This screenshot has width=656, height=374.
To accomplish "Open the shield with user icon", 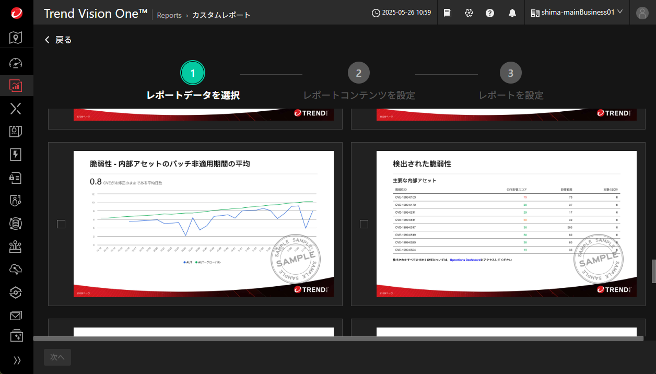I will coord(16,201).
